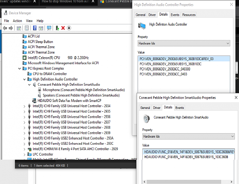Switch to Driver tab in Audio Controller Properties
This screenshot has height=184, width=239.
pos(152,15)
